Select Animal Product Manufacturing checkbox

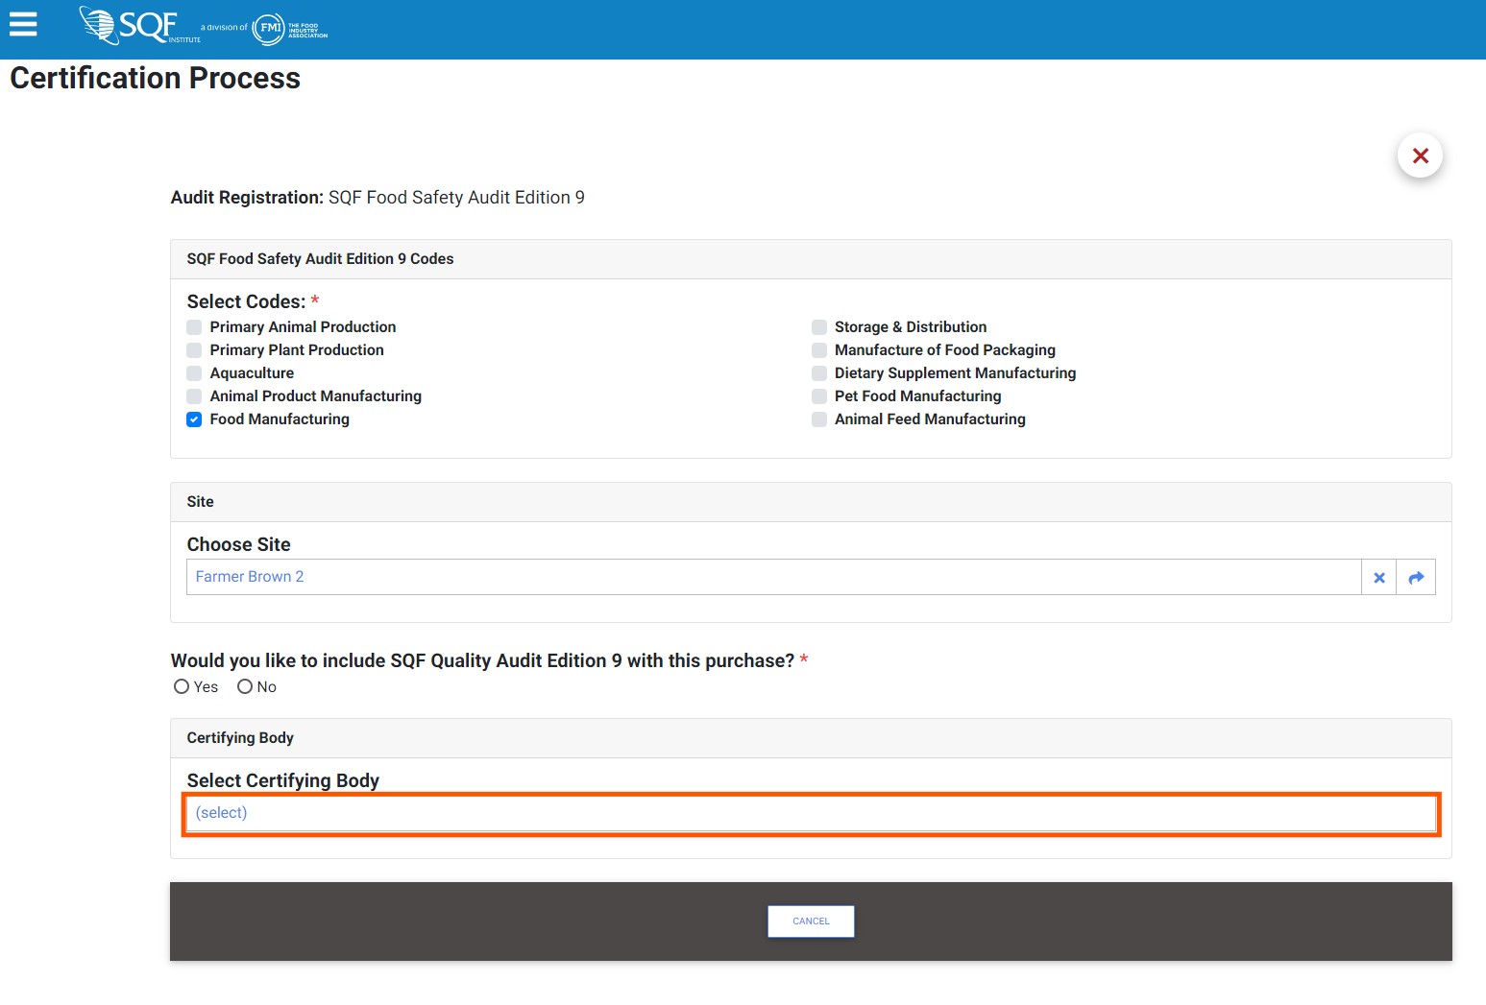194,396
